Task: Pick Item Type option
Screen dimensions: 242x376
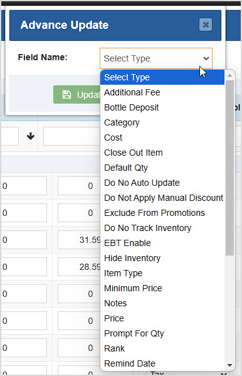Action: pos(162,273)
